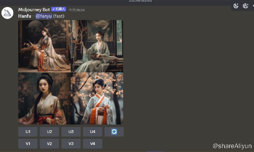Click the Add Reaction emoji icon
This screenshot has height=152, width=254.
(236, 6)
